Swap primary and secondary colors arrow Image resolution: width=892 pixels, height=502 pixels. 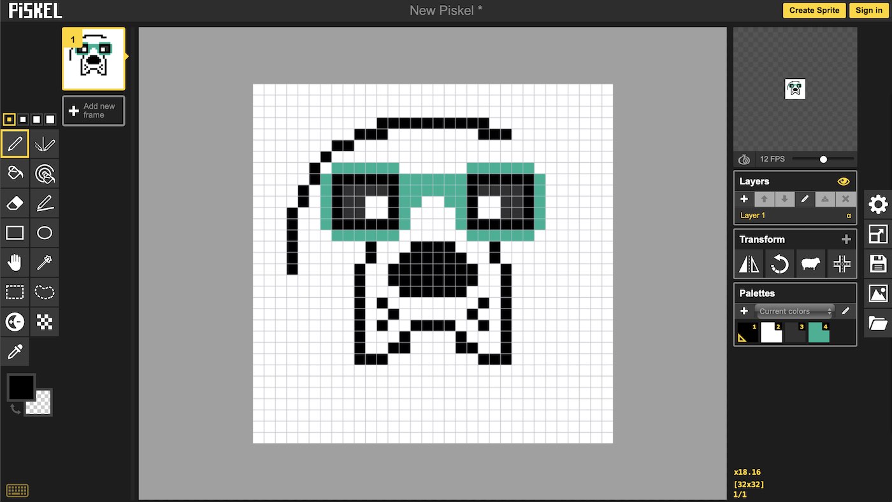15,409
